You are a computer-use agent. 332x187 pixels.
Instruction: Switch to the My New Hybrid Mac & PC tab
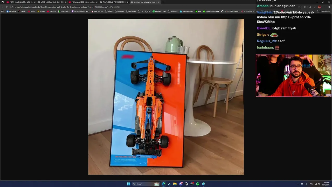pos(21,2)
